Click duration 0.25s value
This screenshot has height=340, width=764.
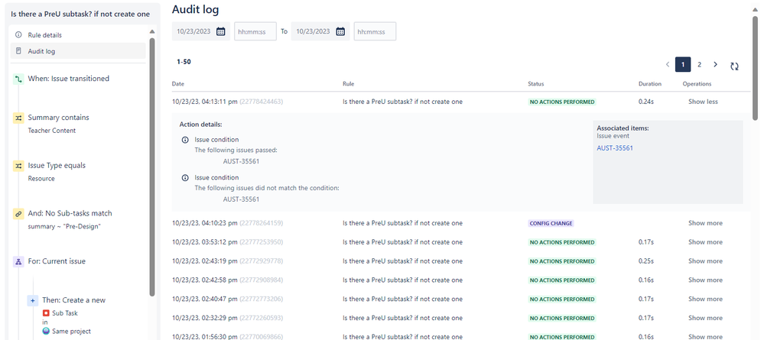(646, 261)
